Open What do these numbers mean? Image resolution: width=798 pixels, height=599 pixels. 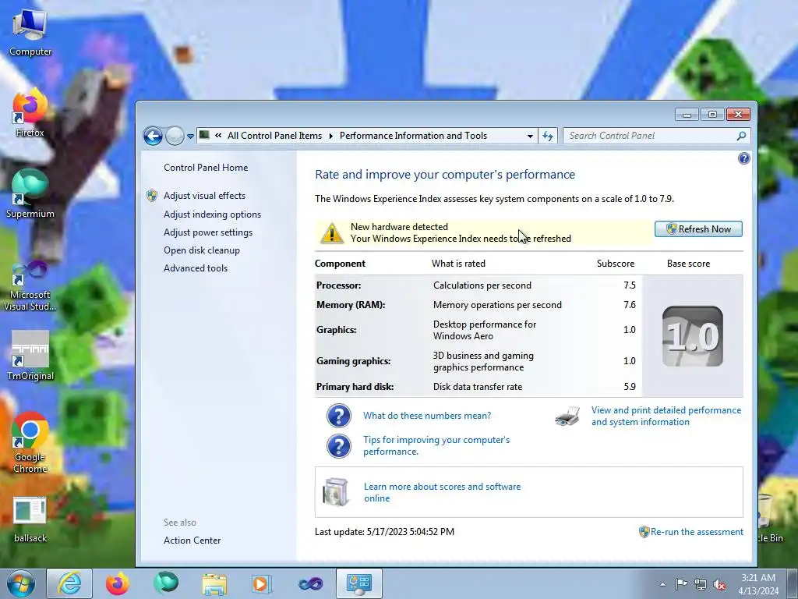[427, 416]
